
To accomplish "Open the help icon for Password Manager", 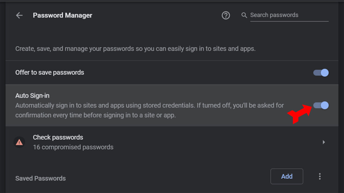I will tap(226, 15).
